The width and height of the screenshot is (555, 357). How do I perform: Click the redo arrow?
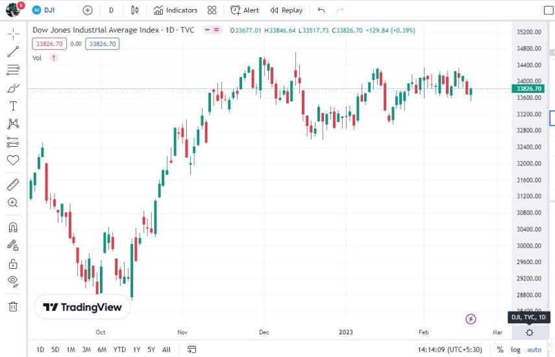click(x=340, y=10)
